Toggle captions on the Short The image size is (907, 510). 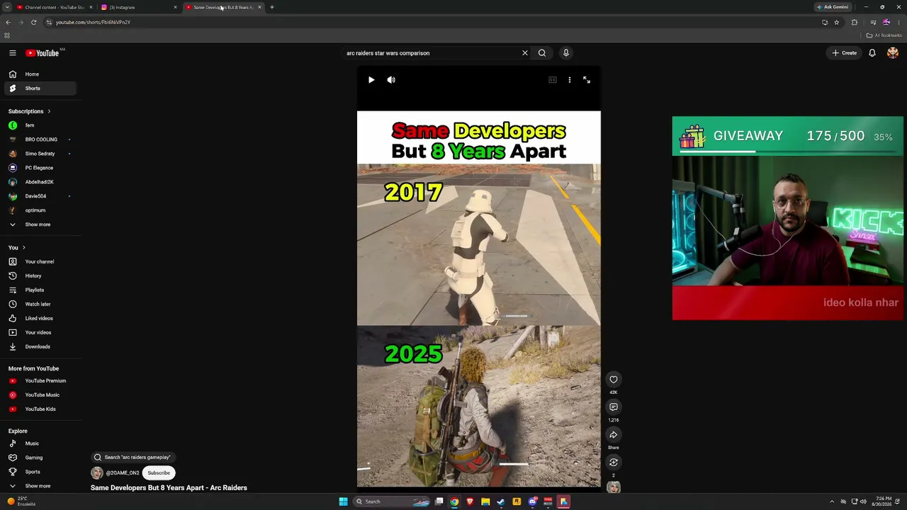pyautogui.click(x=553, y=80)
